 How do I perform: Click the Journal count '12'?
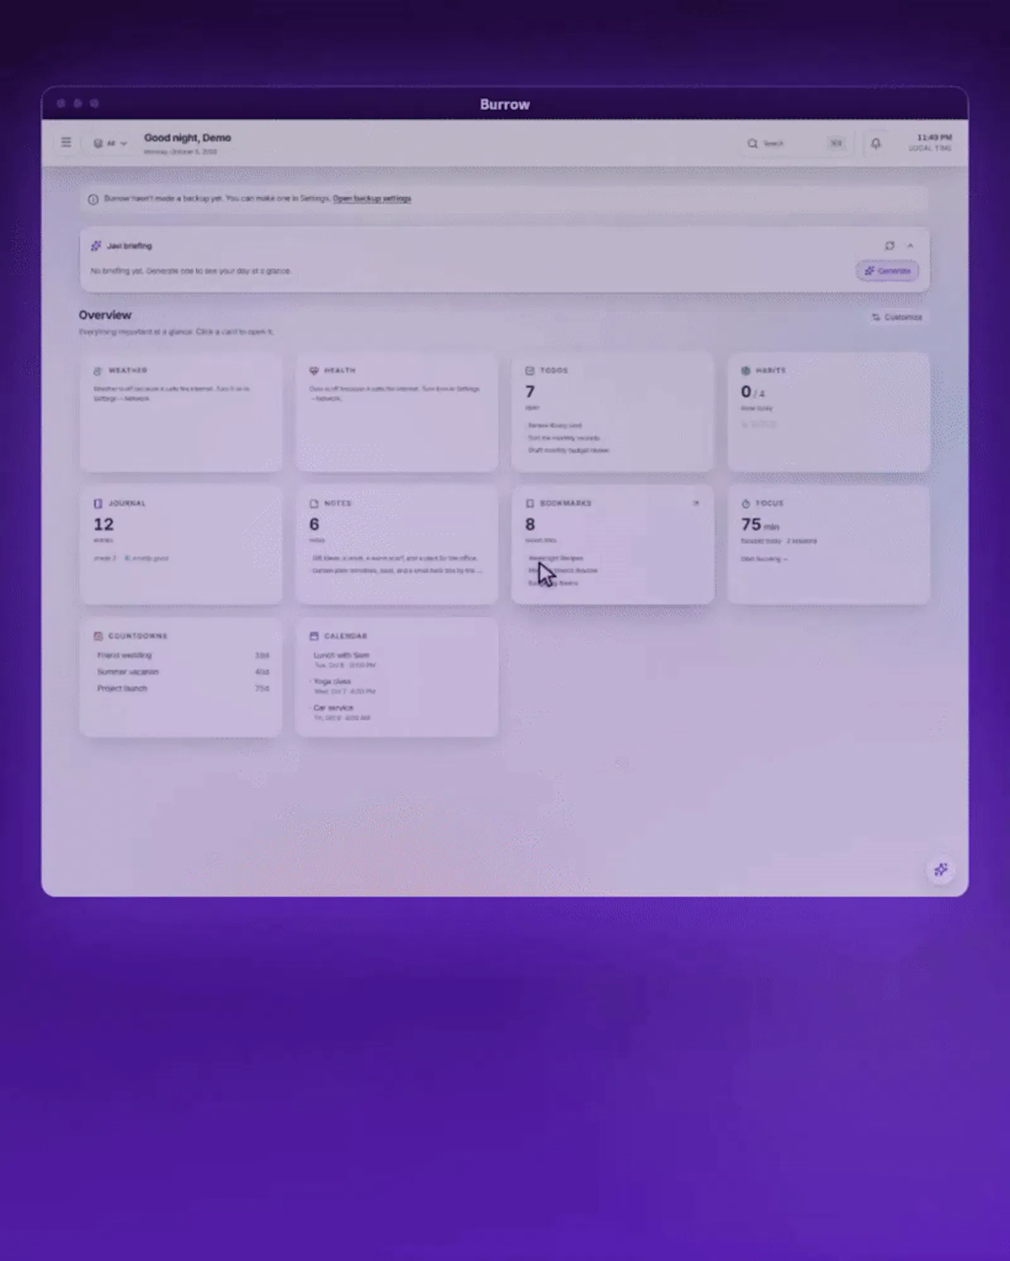tap(104, 524)
